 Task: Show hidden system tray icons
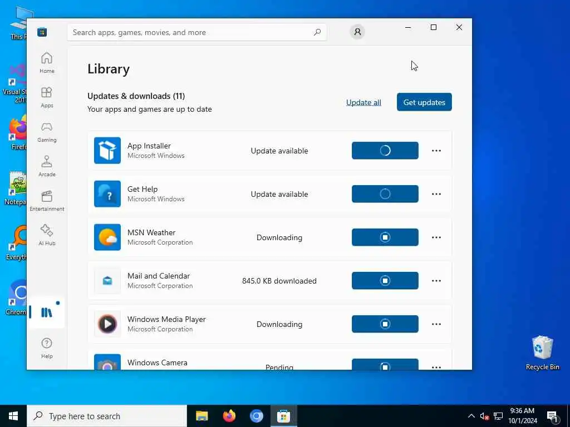click(x=471, y=416)
